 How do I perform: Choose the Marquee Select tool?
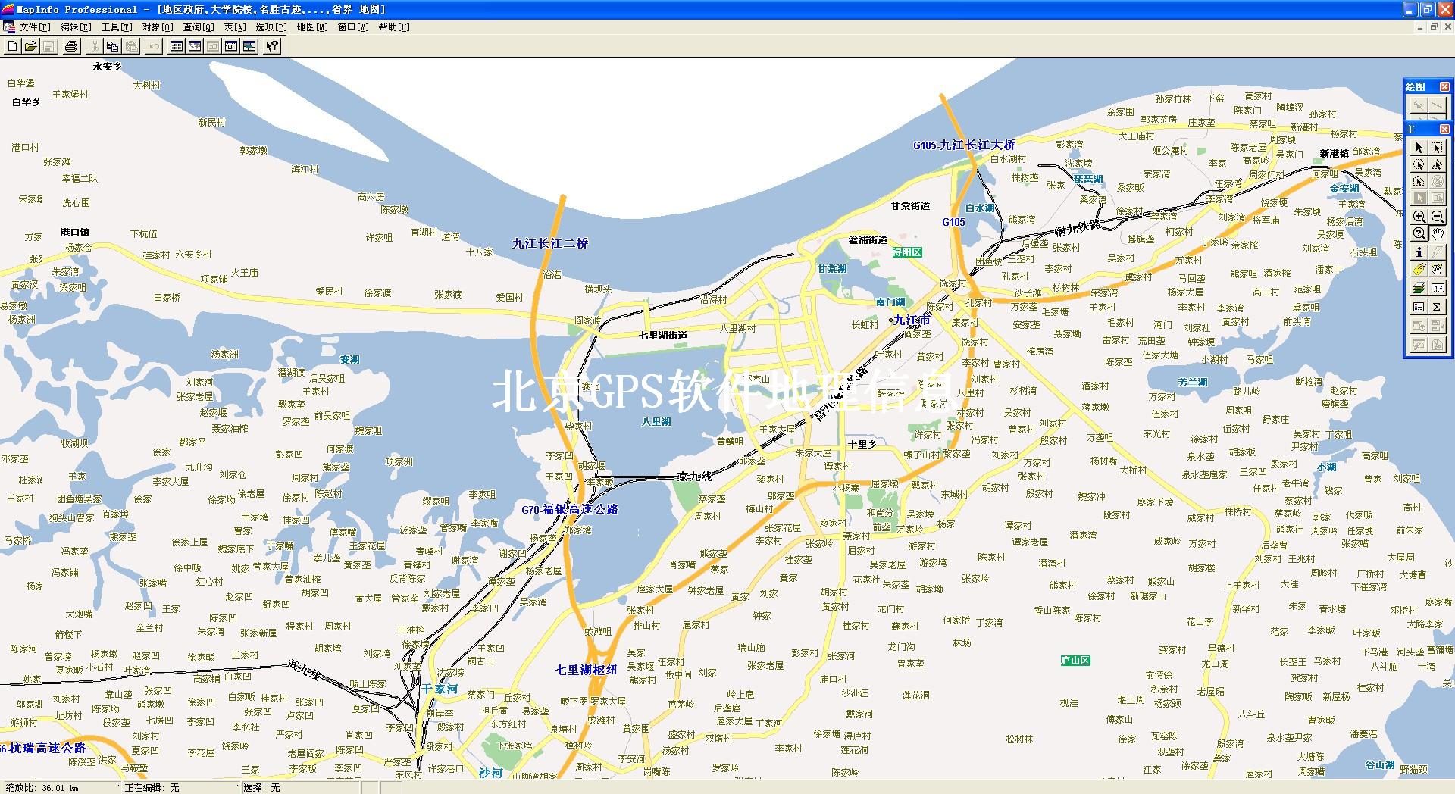point(1437,148)
